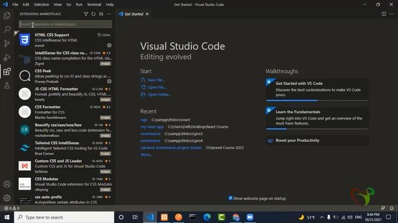Open Get Started with VS Code walkthrough

[317, 89]
